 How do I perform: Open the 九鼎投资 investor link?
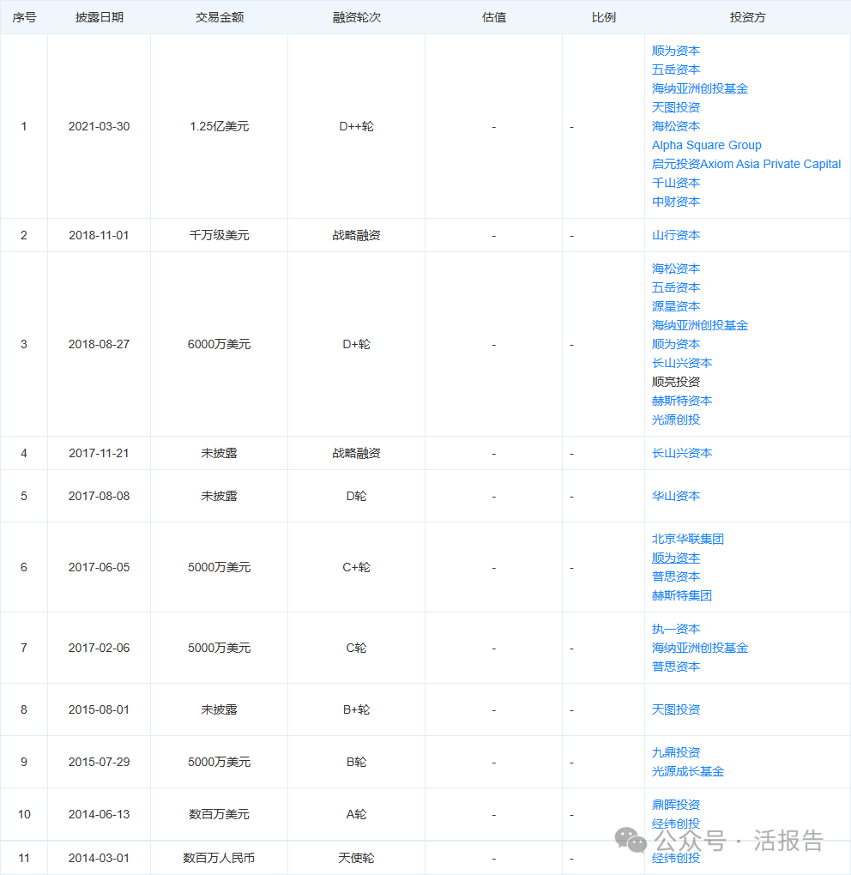(x=675, y=752)
